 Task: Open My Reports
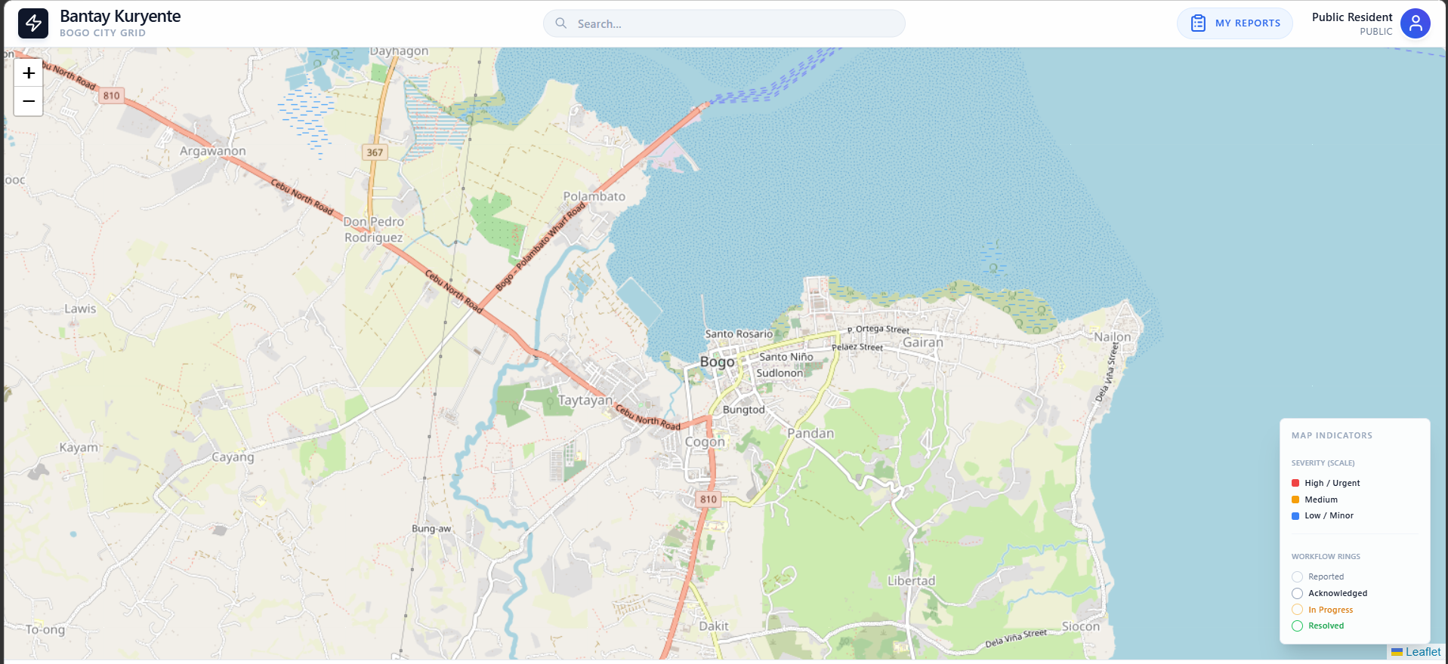[x=1235, y=23]
